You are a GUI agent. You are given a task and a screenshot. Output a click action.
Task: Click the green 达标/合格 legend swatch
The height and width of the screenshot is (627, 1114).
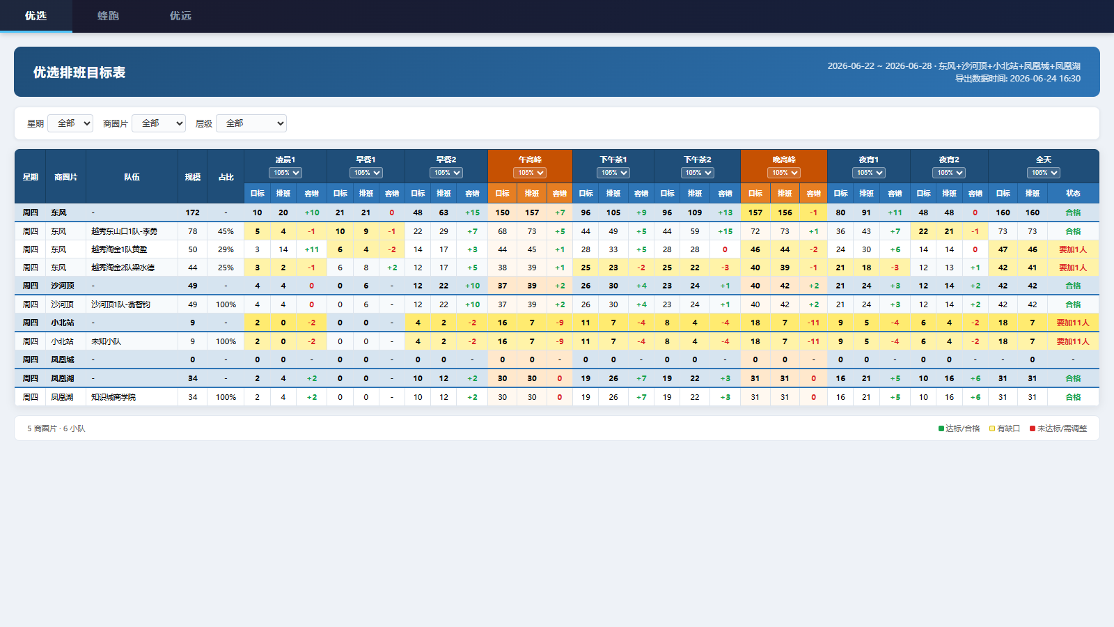point(941,428)
